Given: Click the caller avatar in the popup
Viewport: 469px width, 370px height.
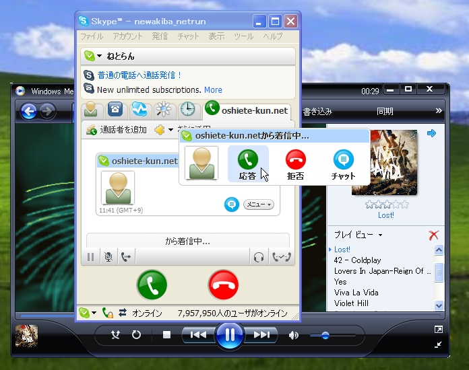Looking at the screenshot, I should 201,163.
